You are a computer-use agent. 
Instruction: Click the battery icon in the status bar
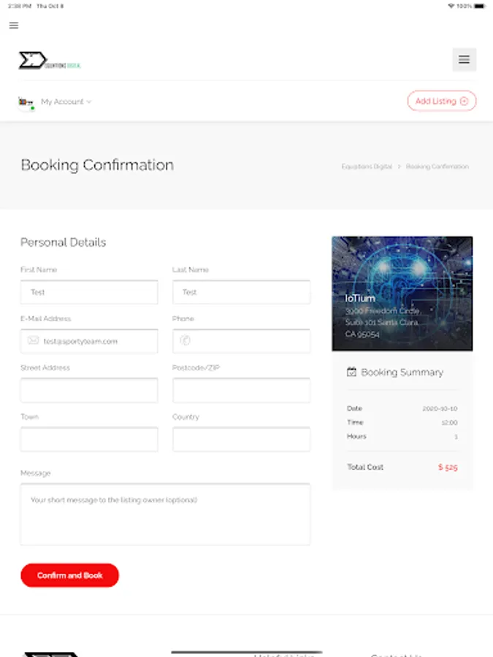pyautogui.click(x=478, y=6)
